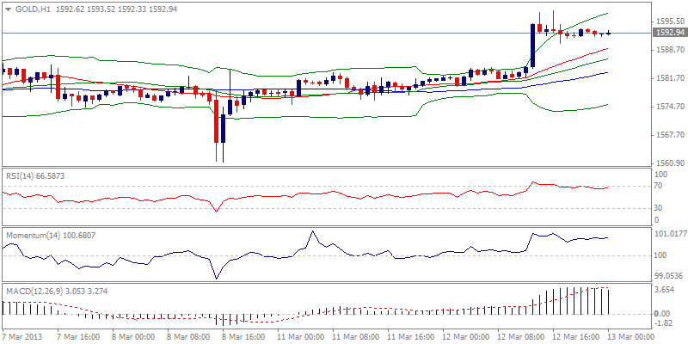Click the current price tag 1592.94
Image resolution: width=688 pixels, height=344 pixels.
coord(670,33)
